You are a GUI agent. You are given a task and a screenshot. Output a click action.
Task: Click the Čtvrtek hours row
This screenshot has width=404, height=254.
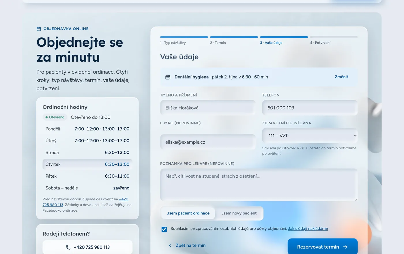pyautogui.click(x=87, y=164)
